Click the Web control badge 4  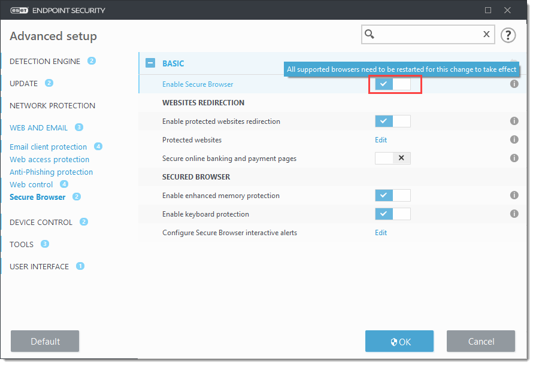(x=64, y=184)
